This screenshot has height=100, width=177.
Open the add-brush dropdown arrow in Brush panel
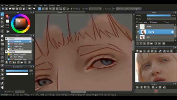15,62
